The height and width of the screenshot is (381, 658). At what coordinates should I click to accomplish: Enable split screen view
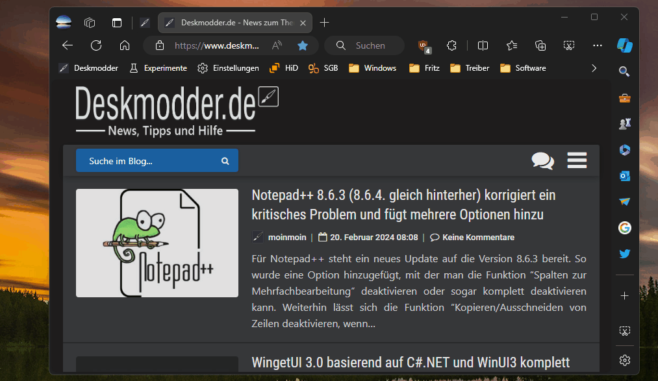[x=483, y=45]
